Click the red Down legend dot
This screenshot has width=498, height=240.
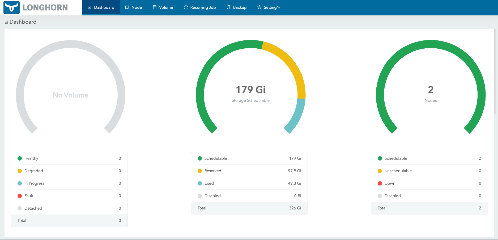point(380,183)
